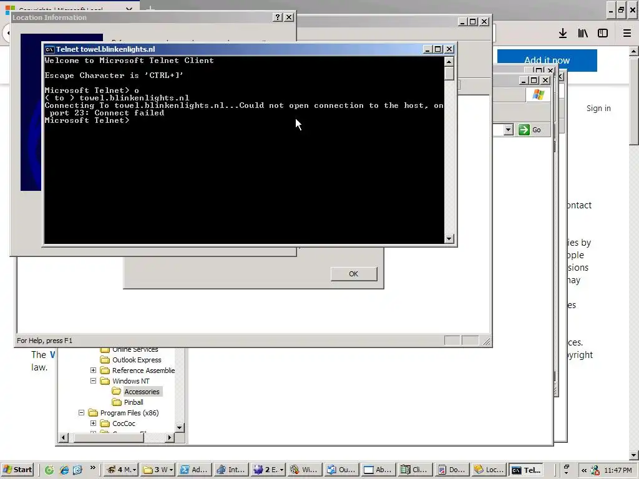Open the Firefox hamburger menu
This screenshot has height=479, width=639.
coord(627,34)
